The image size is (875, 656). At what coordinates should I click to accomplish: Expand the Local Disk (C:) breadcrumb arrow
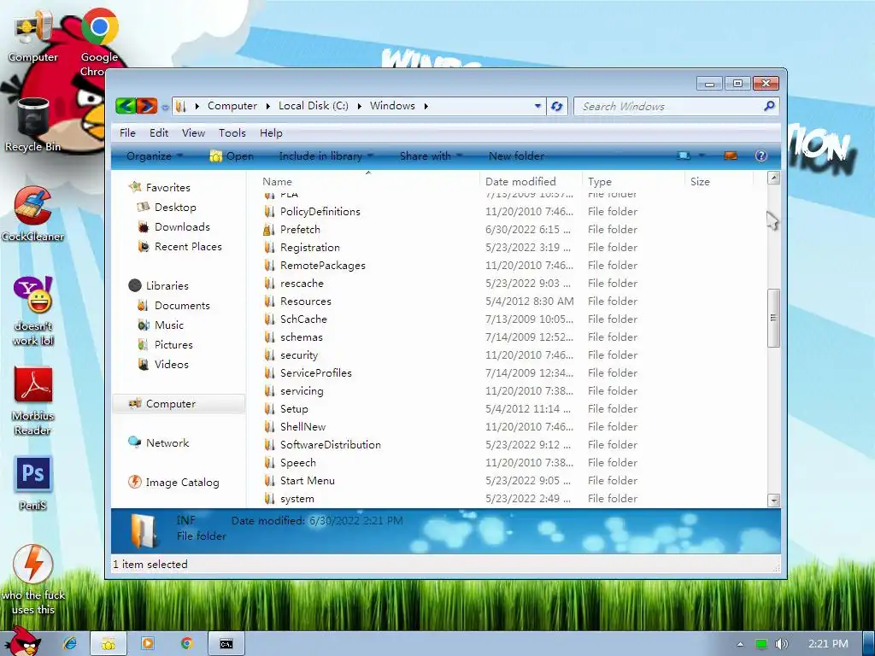360,106
